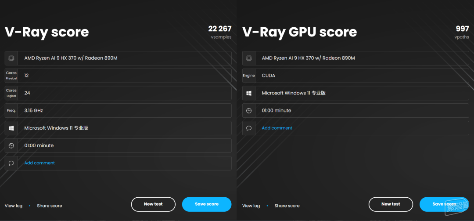Add comment in V-Ray GPU score panel
This screenshot has height=221, width=474.
coord(277,128)
